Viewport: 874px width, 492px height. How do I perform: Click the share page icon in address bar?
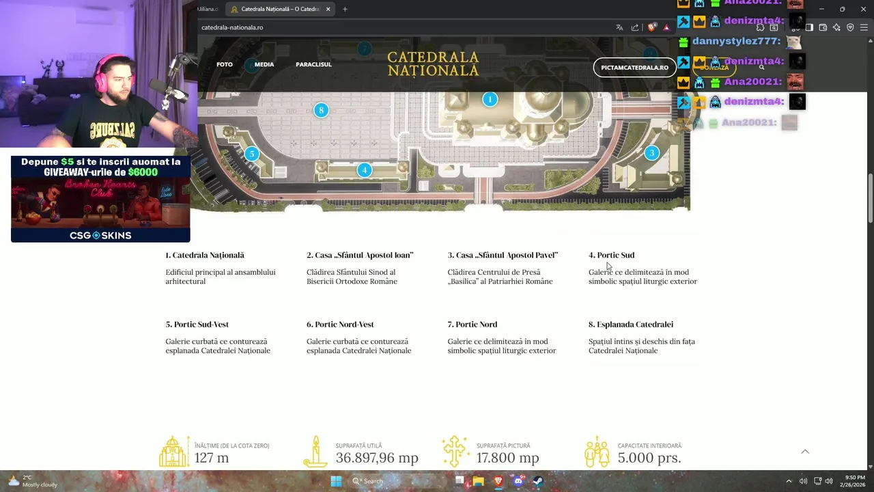pos(635,27)
